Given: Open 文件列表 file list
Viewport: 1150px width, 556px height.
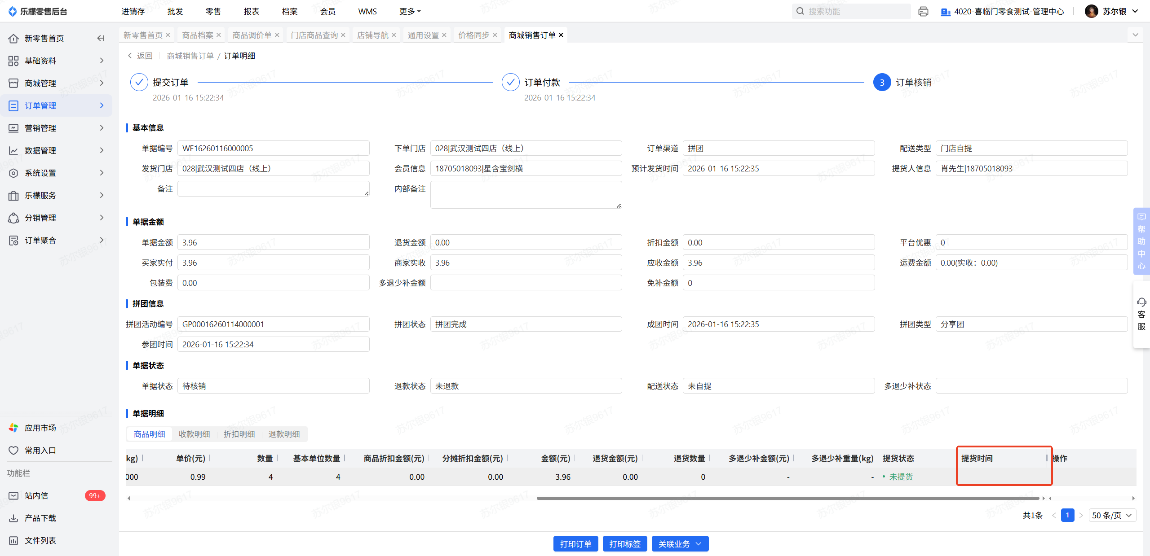Looking at the screenshot, I should [x=40, y=540].
